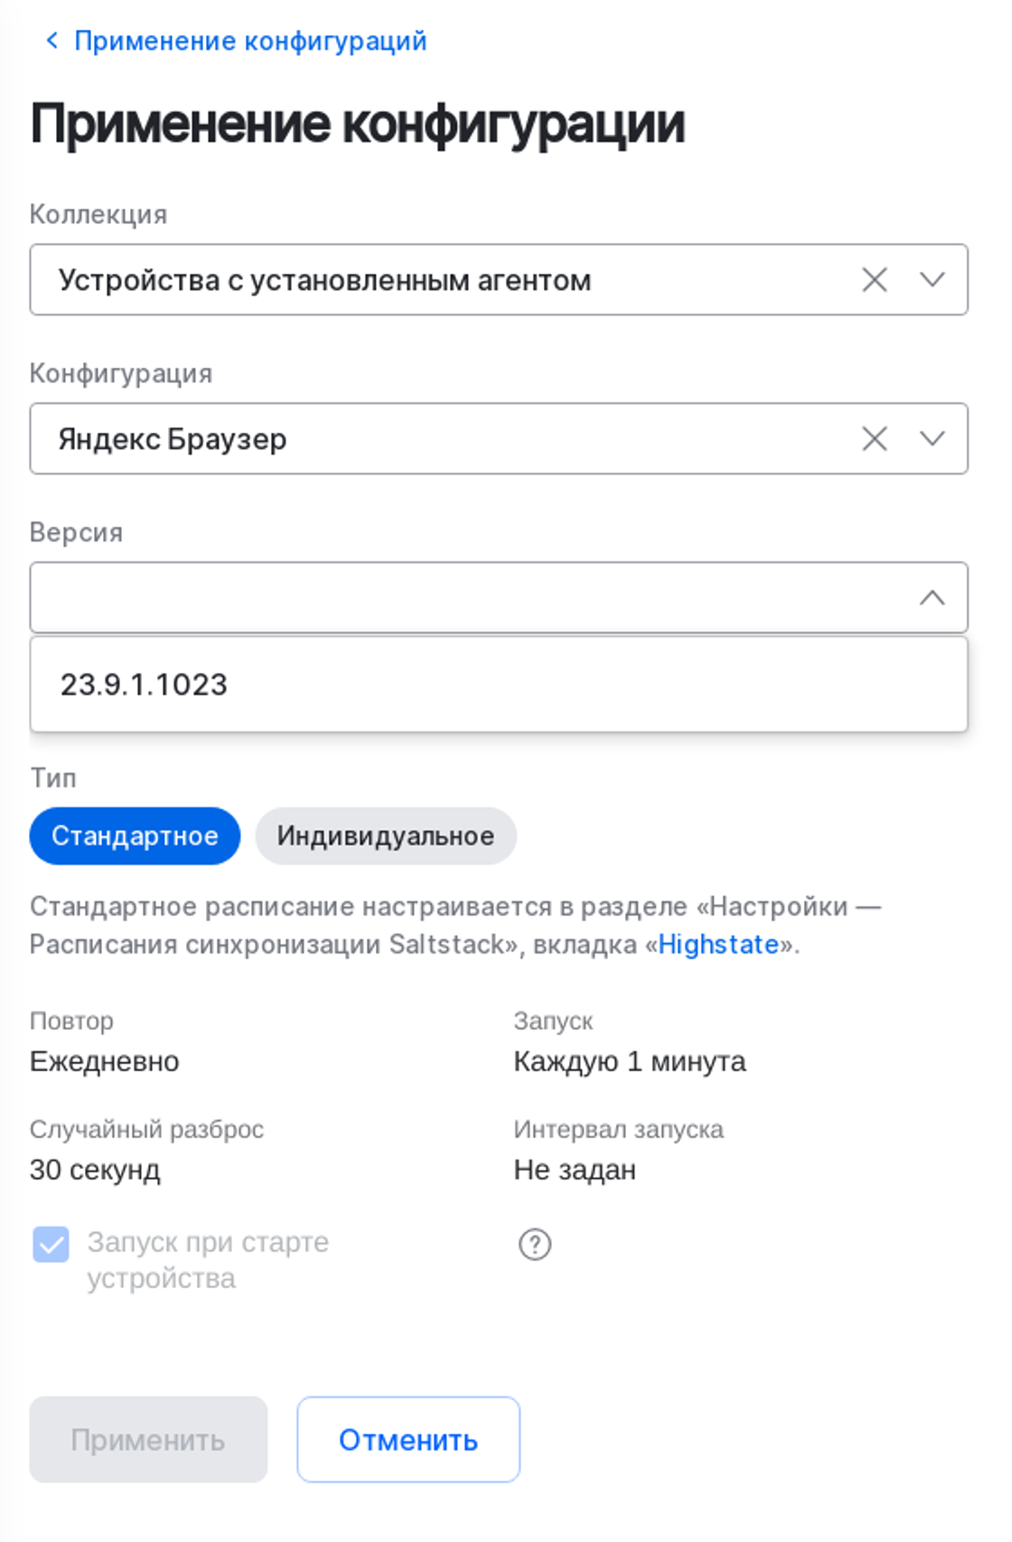Switch to Индивидуальное schedule type
Screen dimensions: 1012x1542
coord(386,836)
